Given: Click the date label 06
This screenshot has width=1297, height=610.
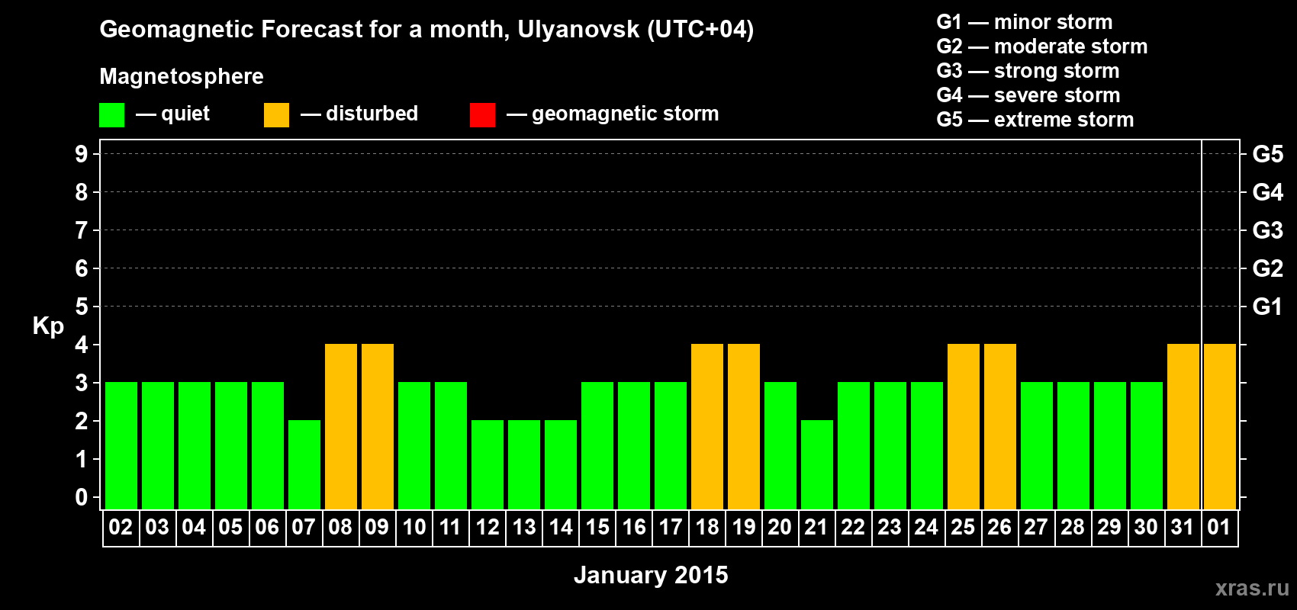Looking at the screenshot, I should pos(267,527).
